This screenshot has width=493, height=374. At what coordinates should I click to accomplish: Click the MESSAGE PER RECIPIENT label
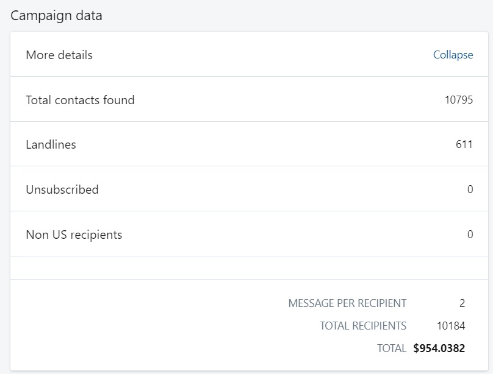click(x=347, y=303)
